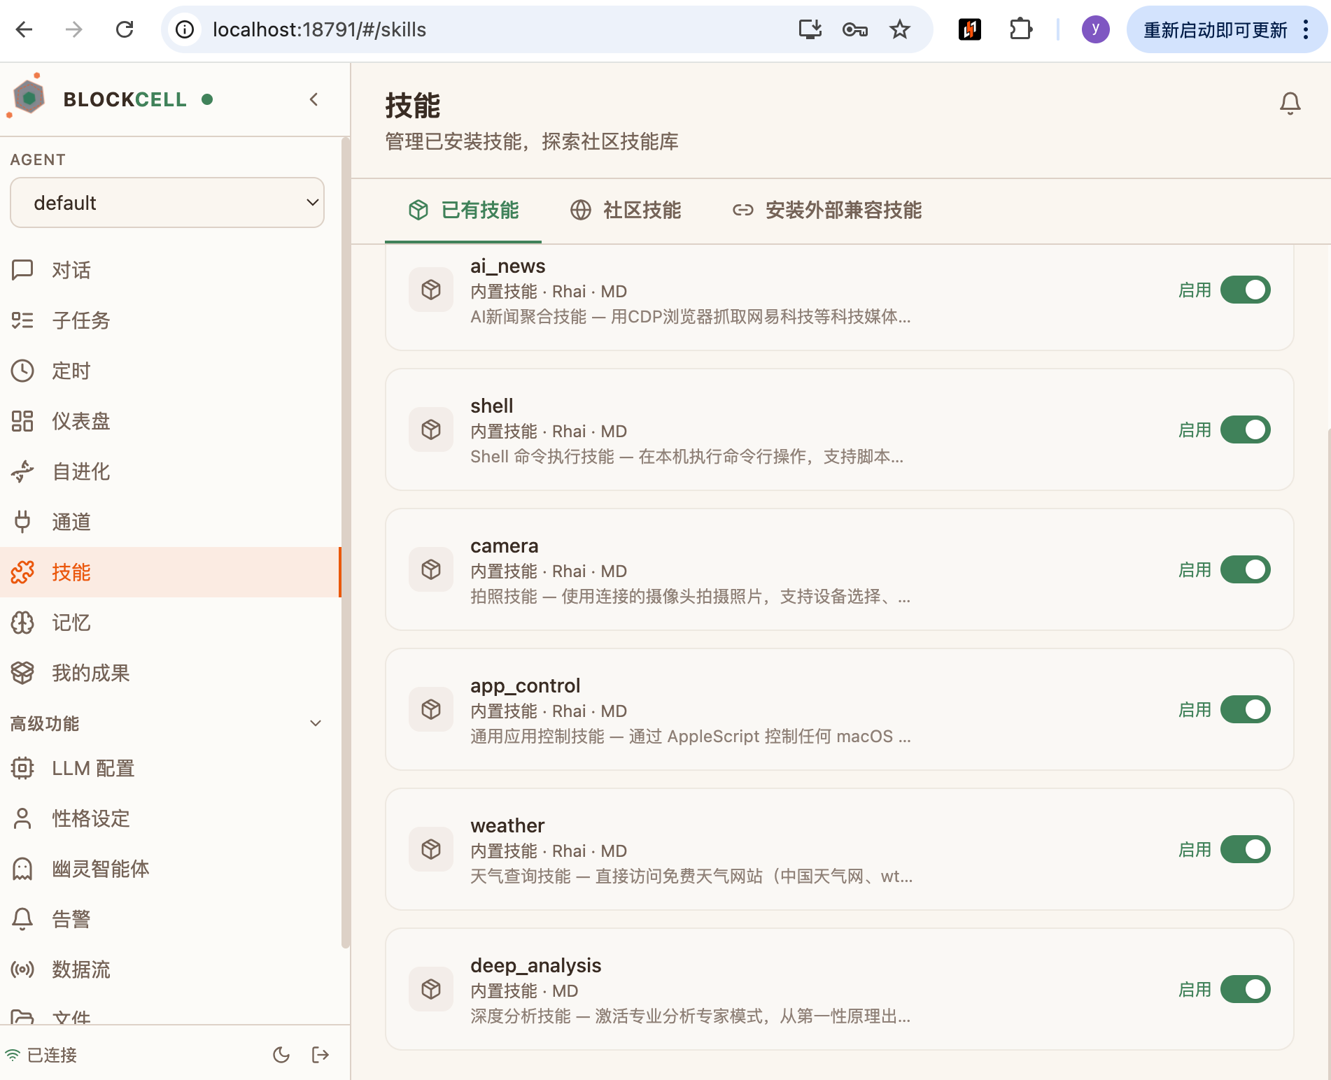Disable the shell skill
Image resolution: width=1331 pixels, height=1080 pixels.
point(1244,429)
